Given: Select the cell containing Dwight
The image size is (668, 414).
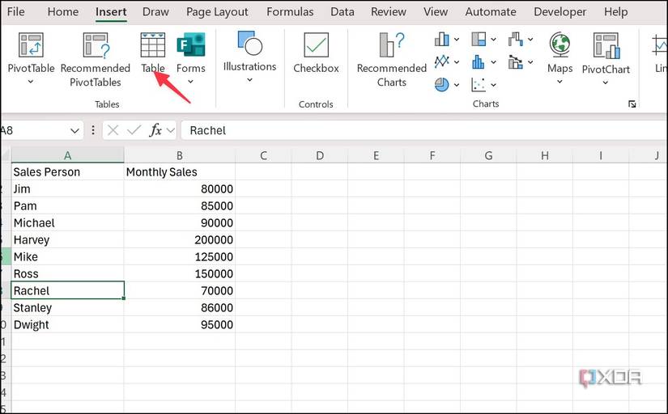Looking at the screenshot, I should 67,324.
